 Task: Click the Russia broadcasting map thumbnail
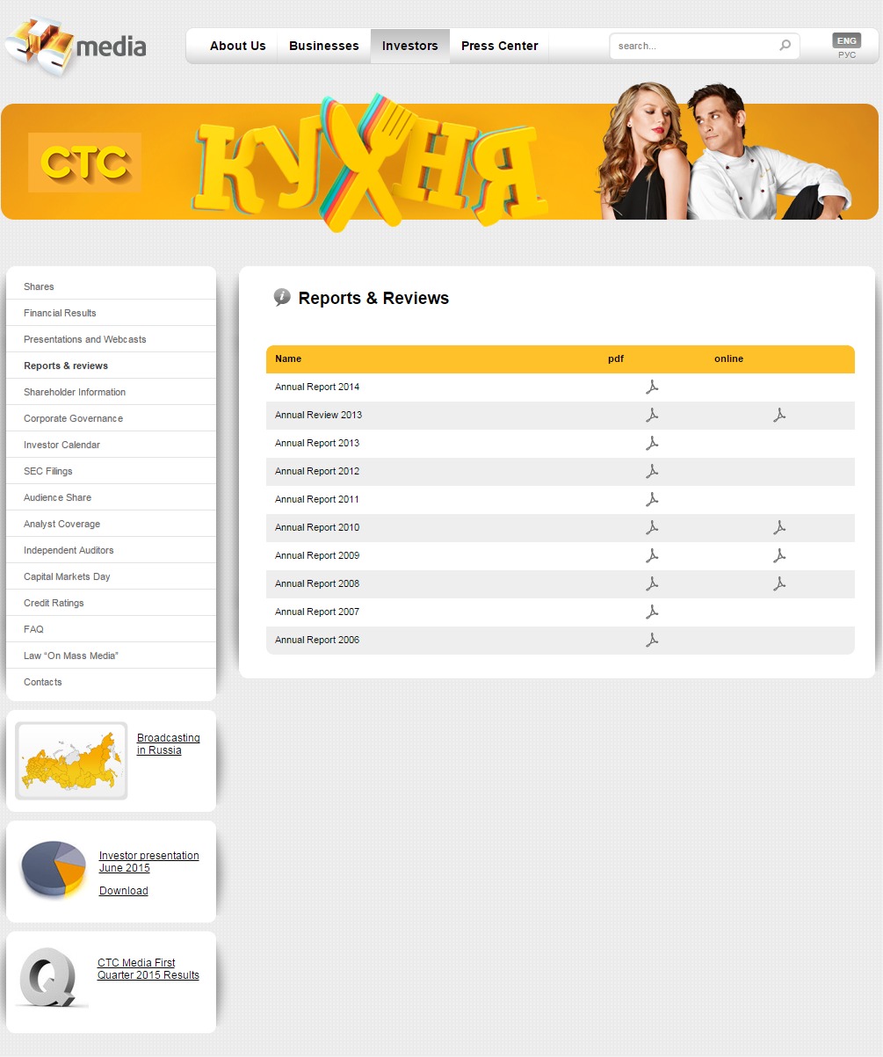[x=71, y=761]
